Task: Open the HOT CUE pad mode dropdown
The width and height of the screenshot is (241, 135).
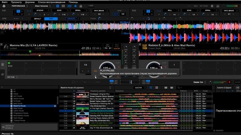Action: pos(12,77)
